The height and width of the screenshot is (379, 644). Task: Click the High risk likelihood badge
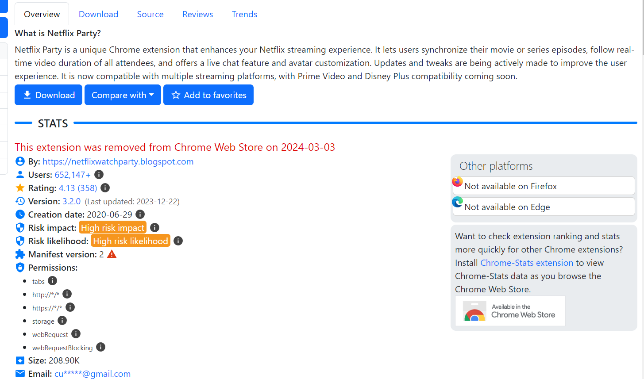click(x=131, y=241)
